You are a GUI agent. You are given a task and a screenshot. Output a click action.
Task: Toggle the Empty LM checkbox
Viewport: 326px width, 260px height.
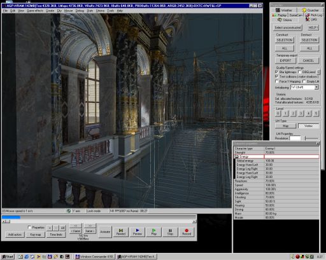pyautogui.click(x=304, y=81)
